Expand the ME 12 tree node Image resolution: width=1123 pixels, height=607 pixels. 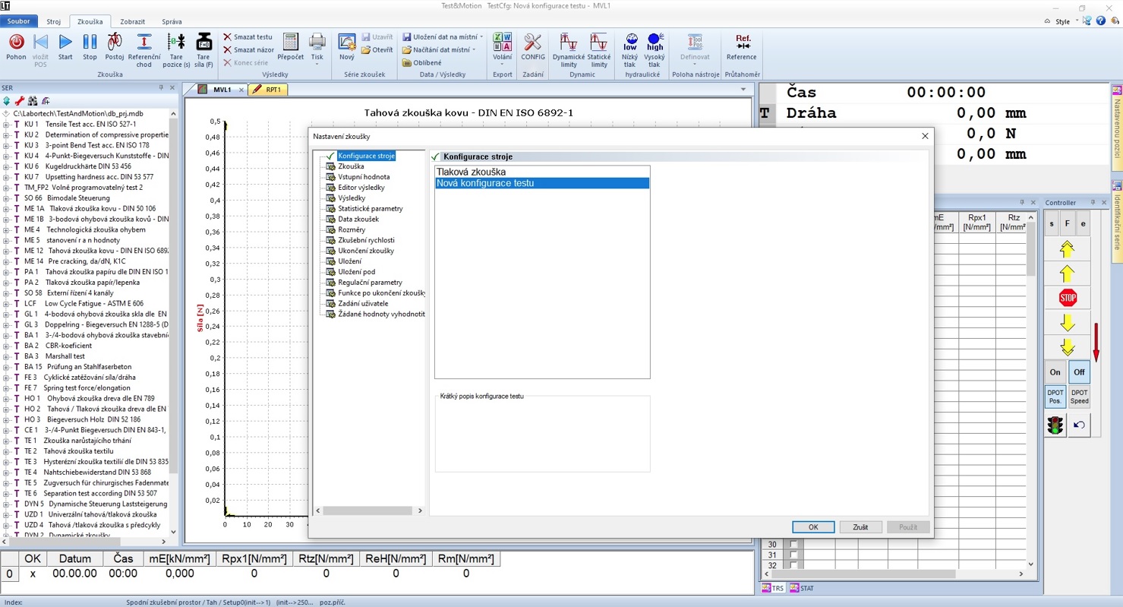(x=6, y=251)
